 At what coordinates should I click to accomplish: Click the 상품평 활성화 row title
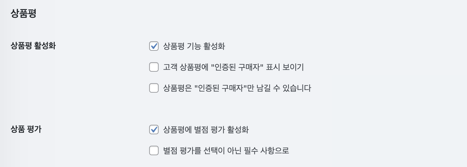coord(33,46)
